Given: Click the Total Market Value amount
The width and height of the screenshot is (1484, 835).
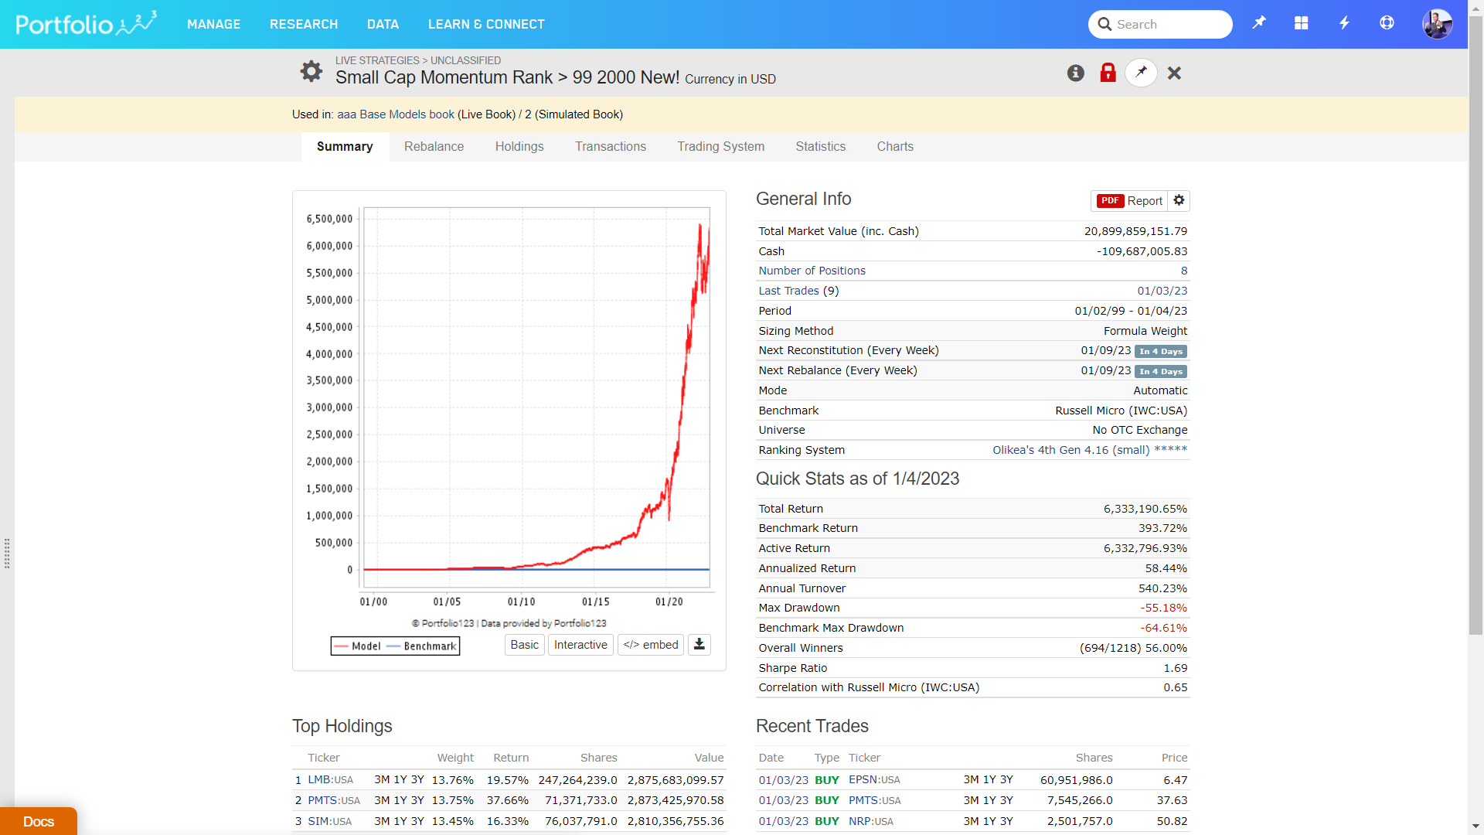Looking at the screenshot, I should (1135, 231).
